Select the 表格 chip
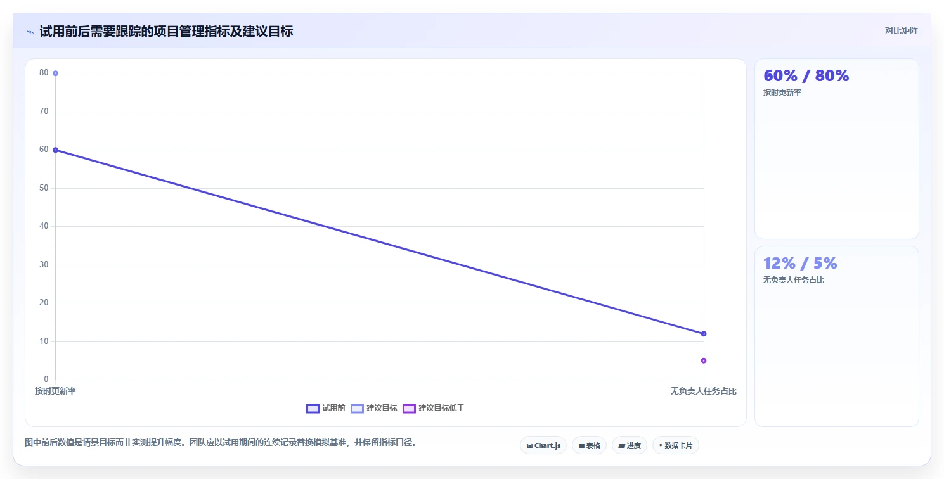944x479 pixels. (x=589, y=445)
